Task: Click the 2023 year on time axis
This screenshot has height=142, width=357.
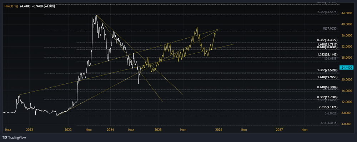Action: pyautogui.click(x=68, y=130)
